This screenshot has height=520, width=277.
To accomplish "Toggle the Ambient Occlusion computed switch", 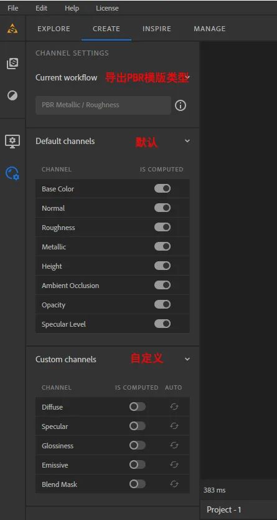I will [162, 285].
